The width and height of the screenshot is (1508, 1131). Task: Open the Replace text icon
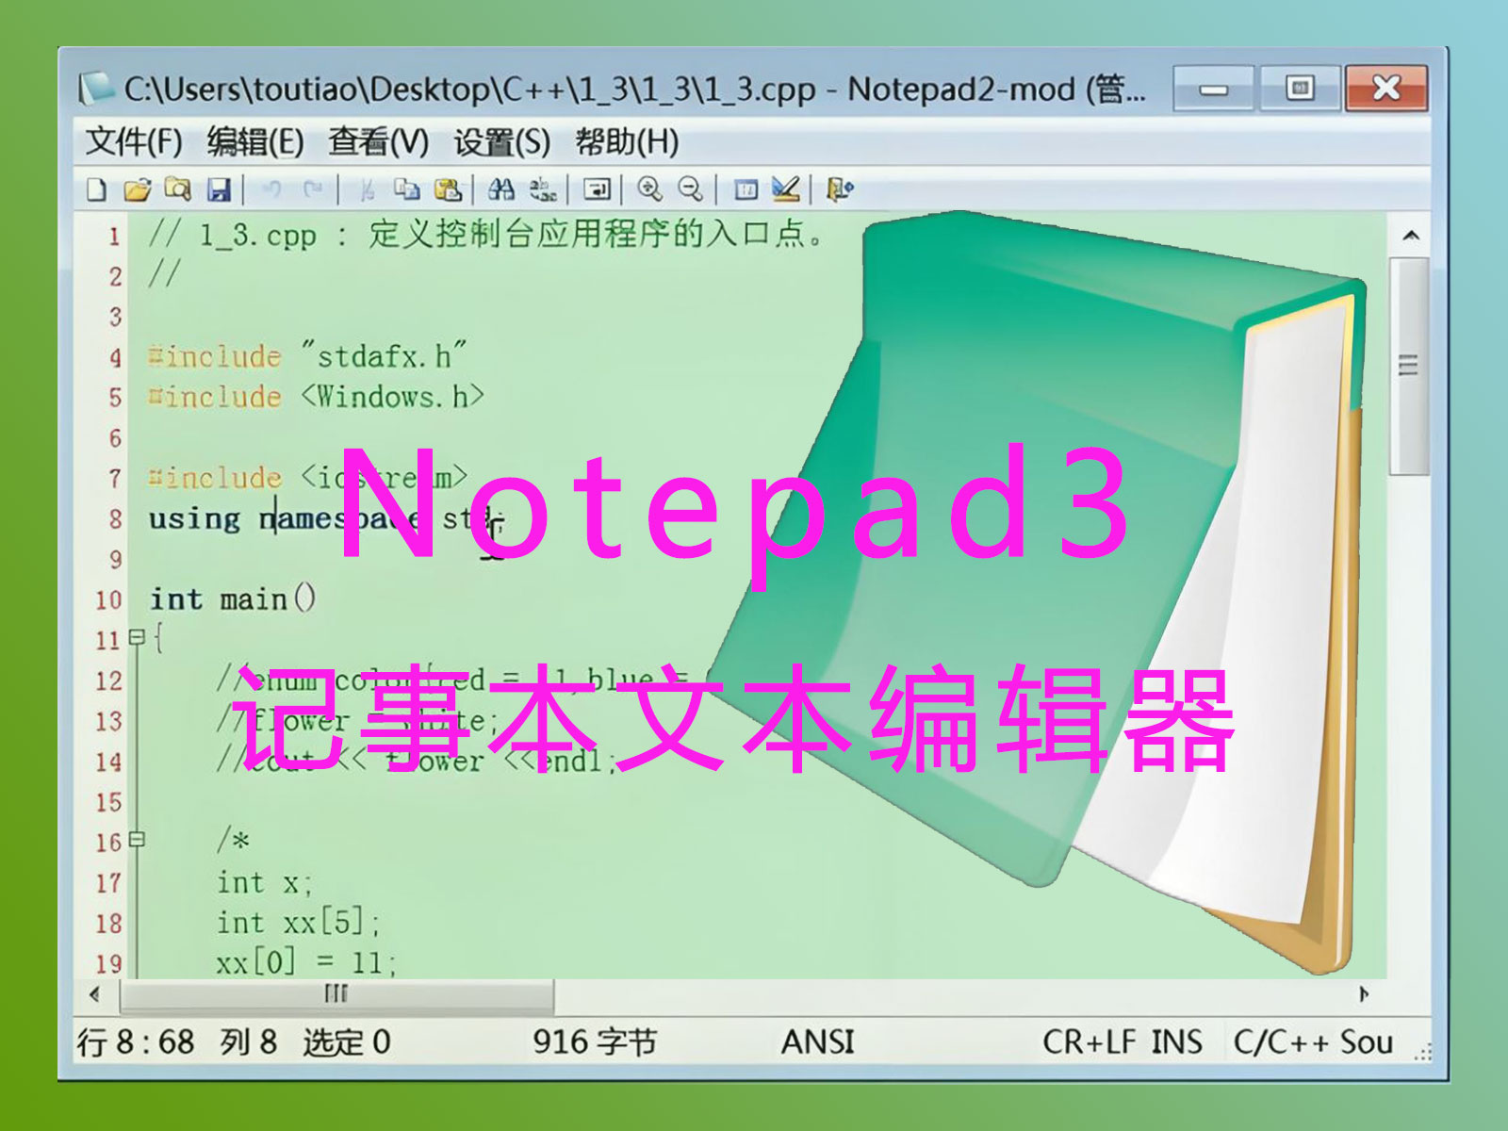tap(543, 189)
